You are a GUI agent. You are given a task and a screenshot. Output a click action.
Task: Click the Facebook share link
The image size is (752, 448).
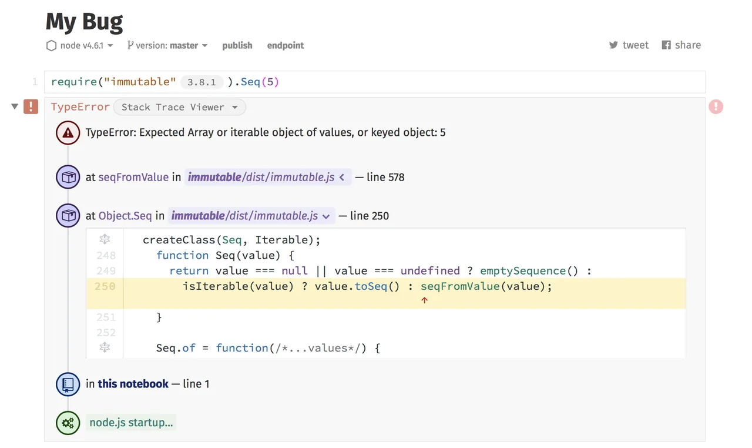(681, 45)
